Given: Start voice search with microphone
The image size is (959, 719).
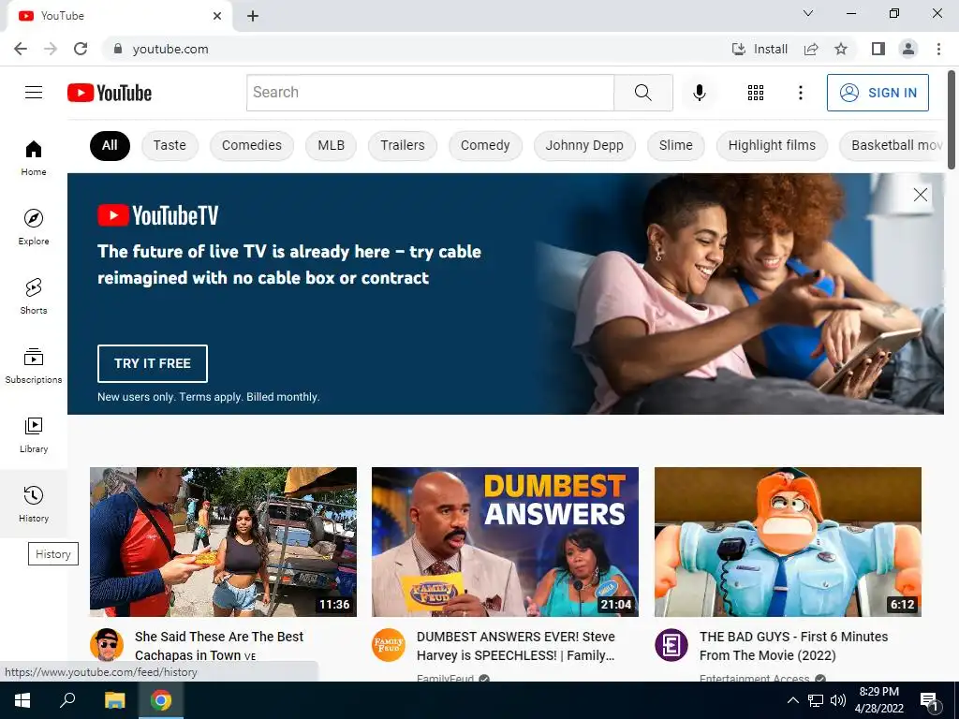Looking at the screenshot, I should (699, 93).
